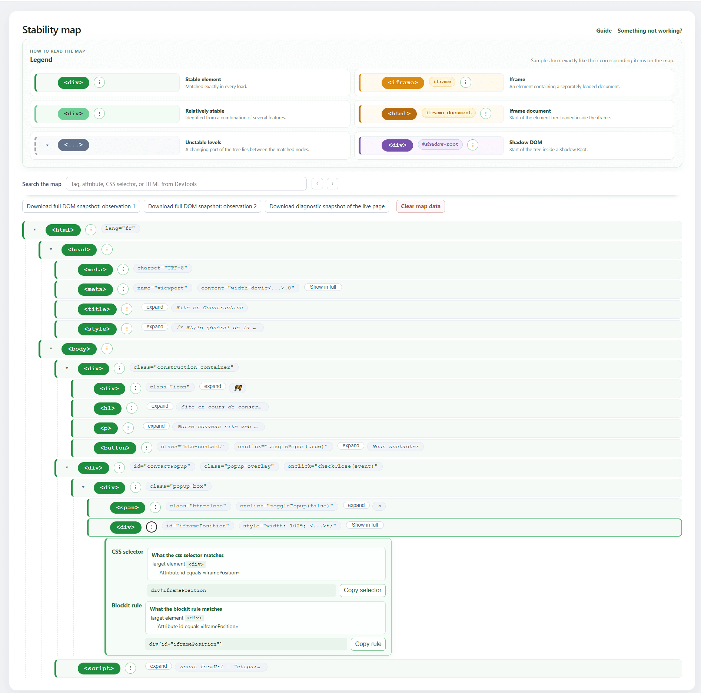The width and height of the screenshot is (701, 693).
Task: Copy the CSS selector
Action: [x=362, y=590]
